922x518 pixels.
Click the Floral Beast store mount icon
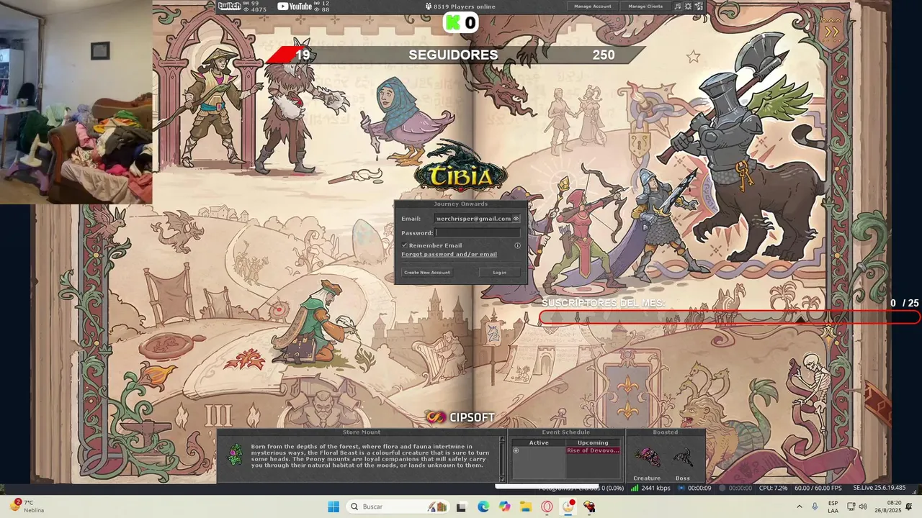coord(235,455)
